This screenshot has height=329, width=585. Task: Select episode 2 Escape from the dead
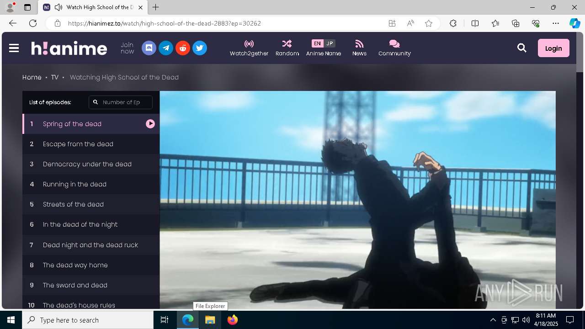(x=91, y=144)
